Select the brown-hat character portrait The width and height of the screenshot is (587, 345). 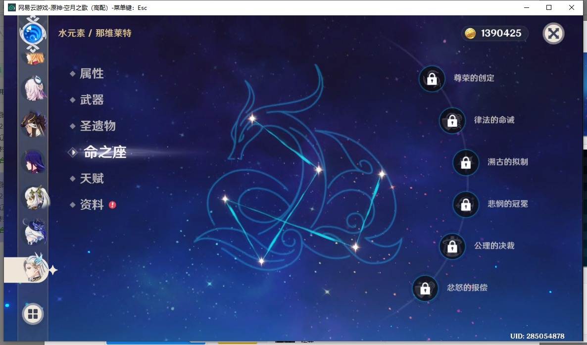click(x=34, y=124)
